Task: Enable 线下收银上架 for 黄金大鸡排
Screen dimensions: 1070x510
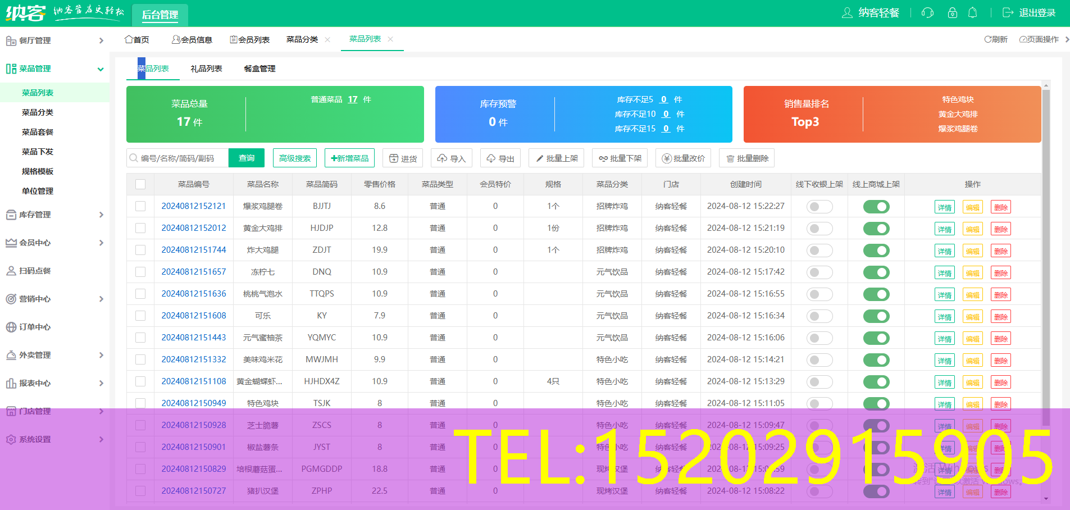Action: tap(819, 229)
